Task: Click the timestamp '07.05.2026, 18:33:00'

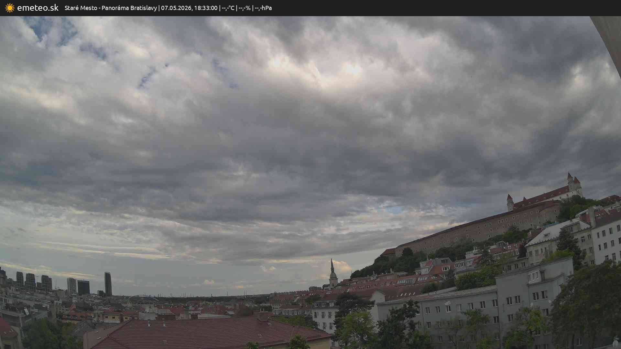Action: pos(189,8)
